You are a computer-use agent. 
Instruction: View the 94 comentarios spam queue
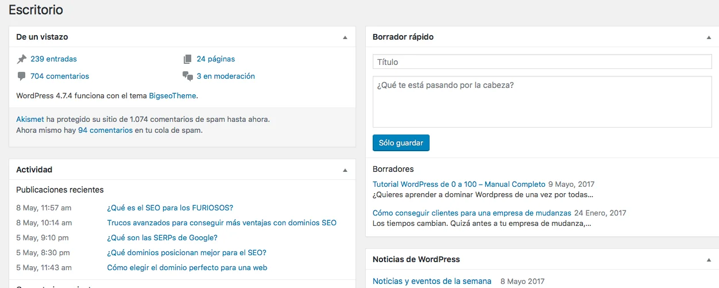(x=105, y=130)
